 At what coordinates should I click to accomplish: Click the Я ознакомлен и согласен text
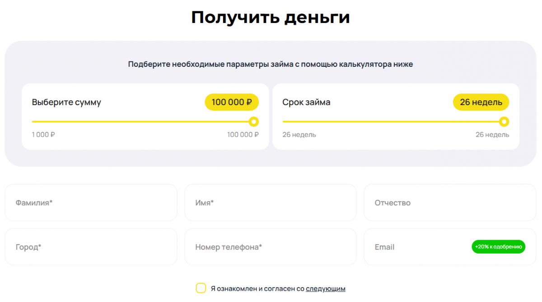257,288
